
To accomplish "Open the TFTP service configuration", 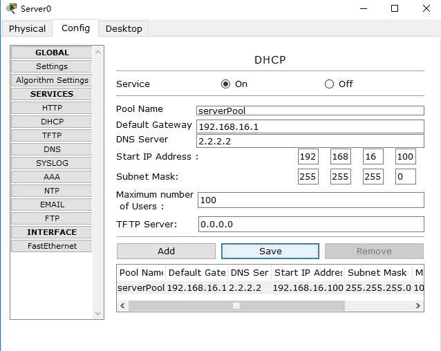I will [52, 135].
